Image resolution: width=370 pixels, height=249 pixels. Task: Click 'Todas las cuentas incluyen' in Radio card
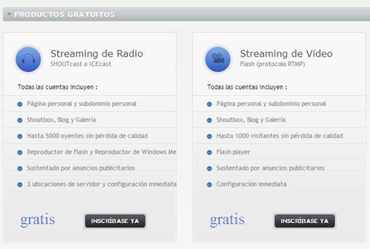(57, 87)
